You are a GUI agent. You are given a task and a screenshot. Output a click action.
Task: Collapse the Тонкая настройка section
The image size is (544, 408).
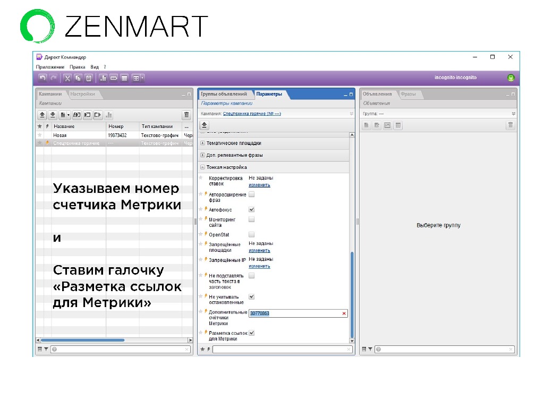[202, 167]
